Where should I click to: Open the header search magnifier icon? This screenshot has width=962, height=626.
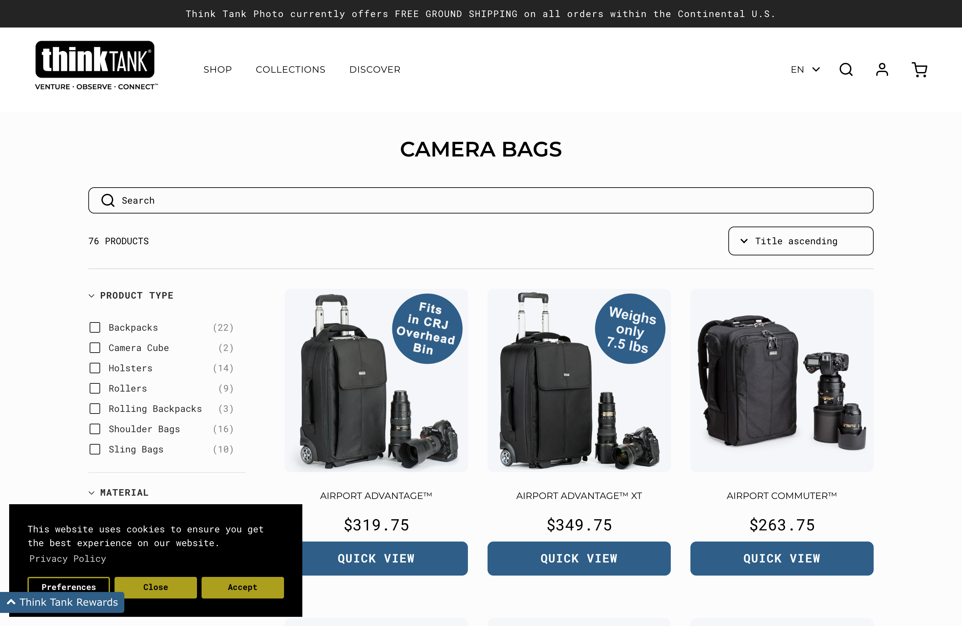pos(846,69)
